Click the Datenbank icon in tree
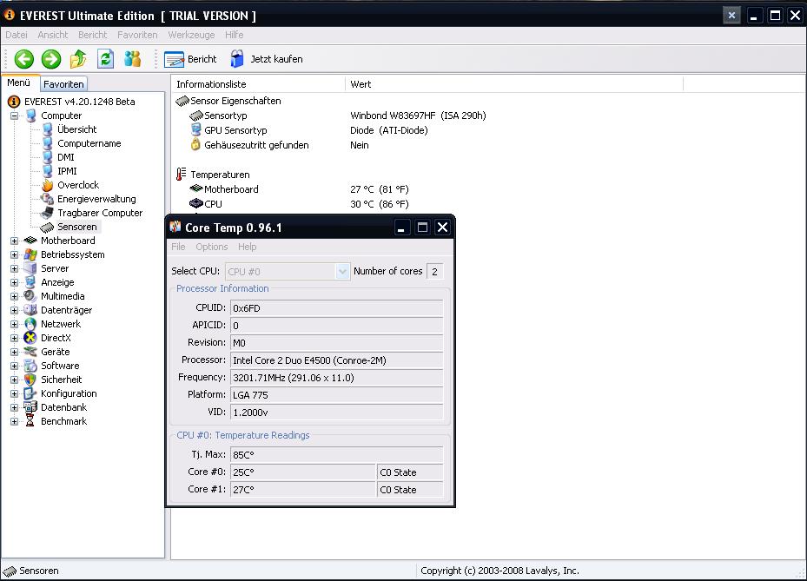 [x=30, y=407]
